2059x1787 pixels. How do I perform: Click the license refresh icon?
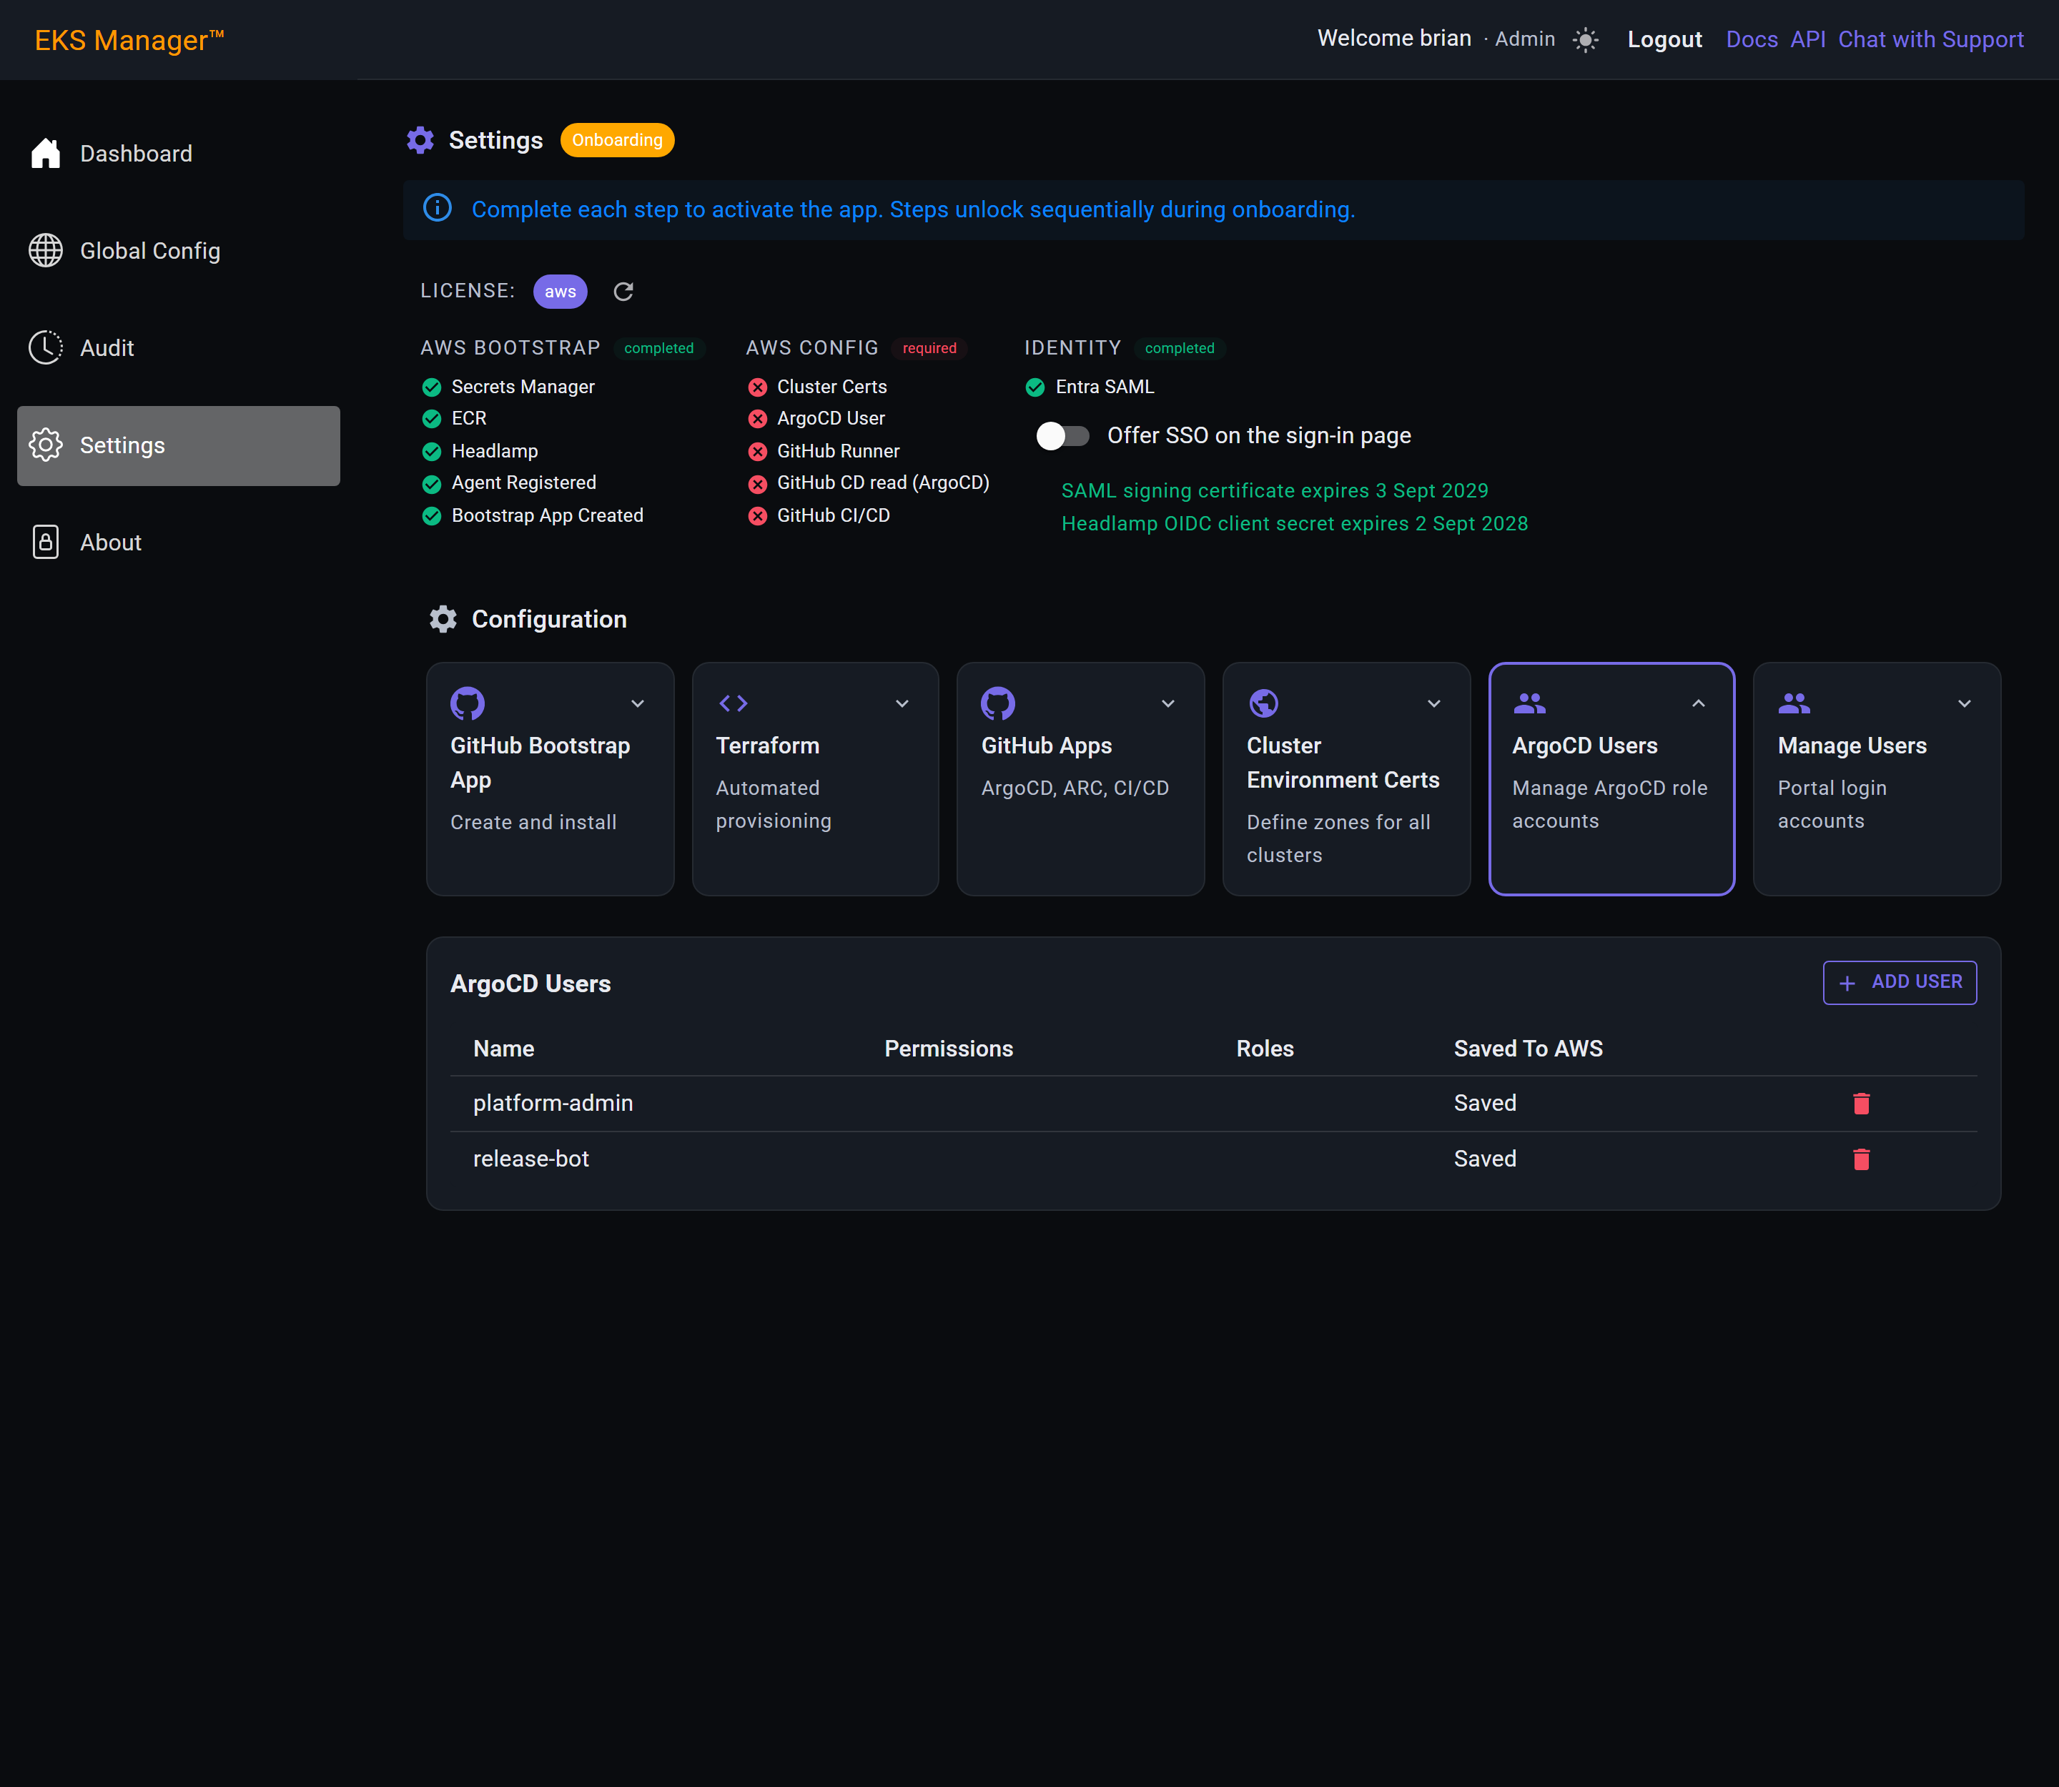623,291
